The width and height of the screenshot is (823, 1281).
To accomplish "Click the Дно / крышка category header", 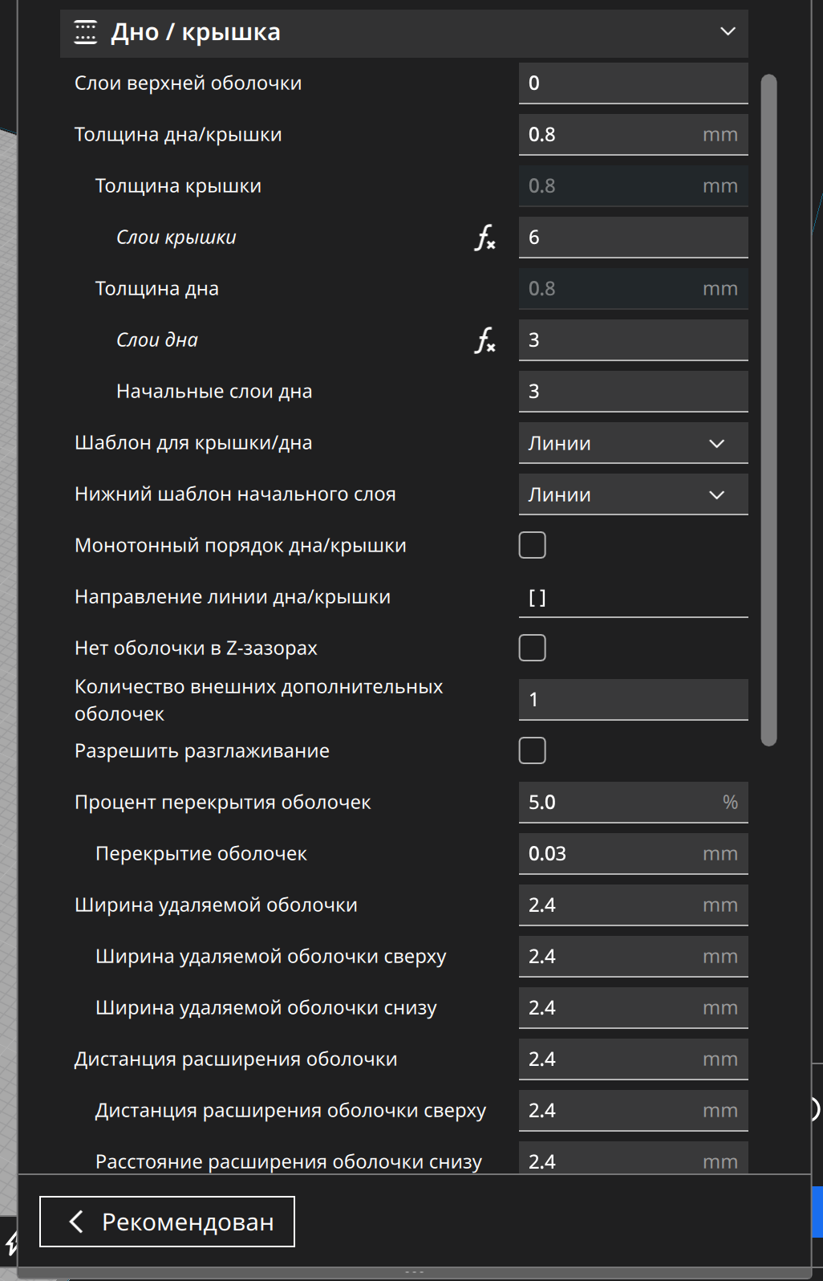I will pos(404,33).
